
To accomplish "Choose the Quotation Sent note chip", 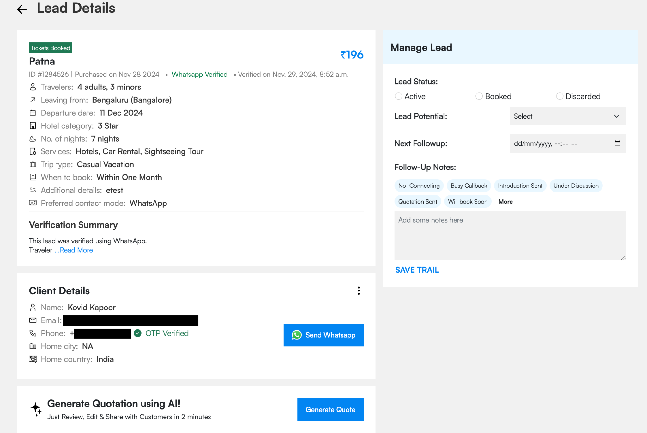I will pyautogui.click(x=418, y=202).
